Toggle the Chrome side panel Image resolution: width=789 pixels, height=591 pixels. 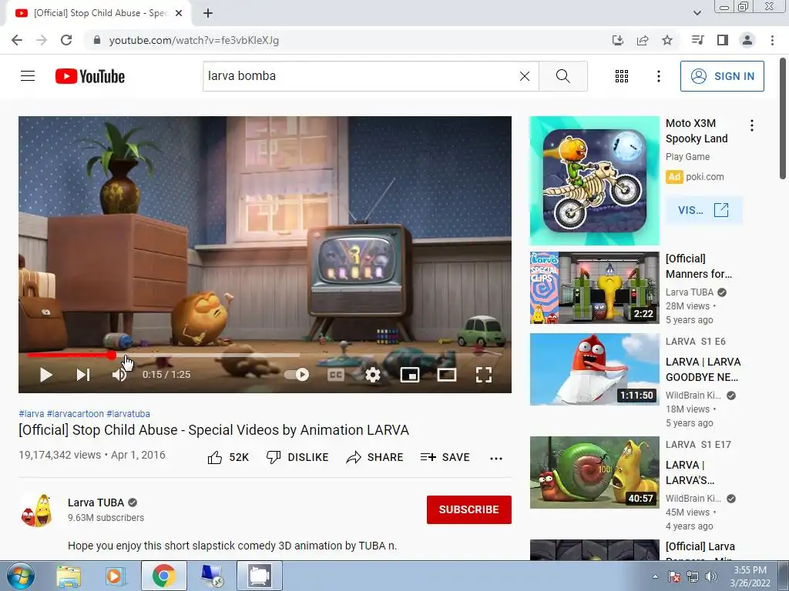(723, 40)
